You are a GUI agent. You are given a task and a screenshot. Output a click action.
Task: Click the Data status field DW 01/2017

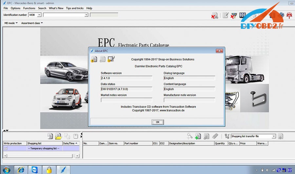(x=127, y=89)
